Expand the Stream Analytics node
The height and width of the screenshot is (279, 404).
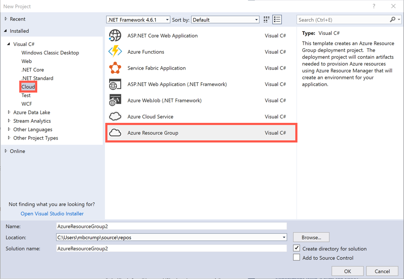(x=9, y=120)
